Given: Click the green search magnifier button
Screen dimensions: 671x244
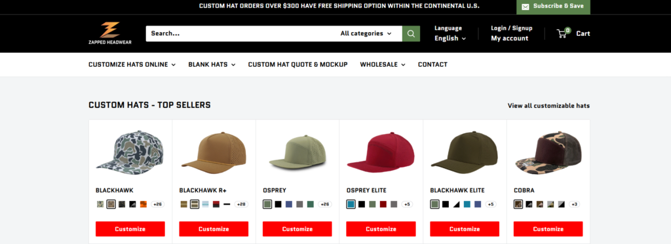Looking at the screenshot, I should (x=411, y=33).
